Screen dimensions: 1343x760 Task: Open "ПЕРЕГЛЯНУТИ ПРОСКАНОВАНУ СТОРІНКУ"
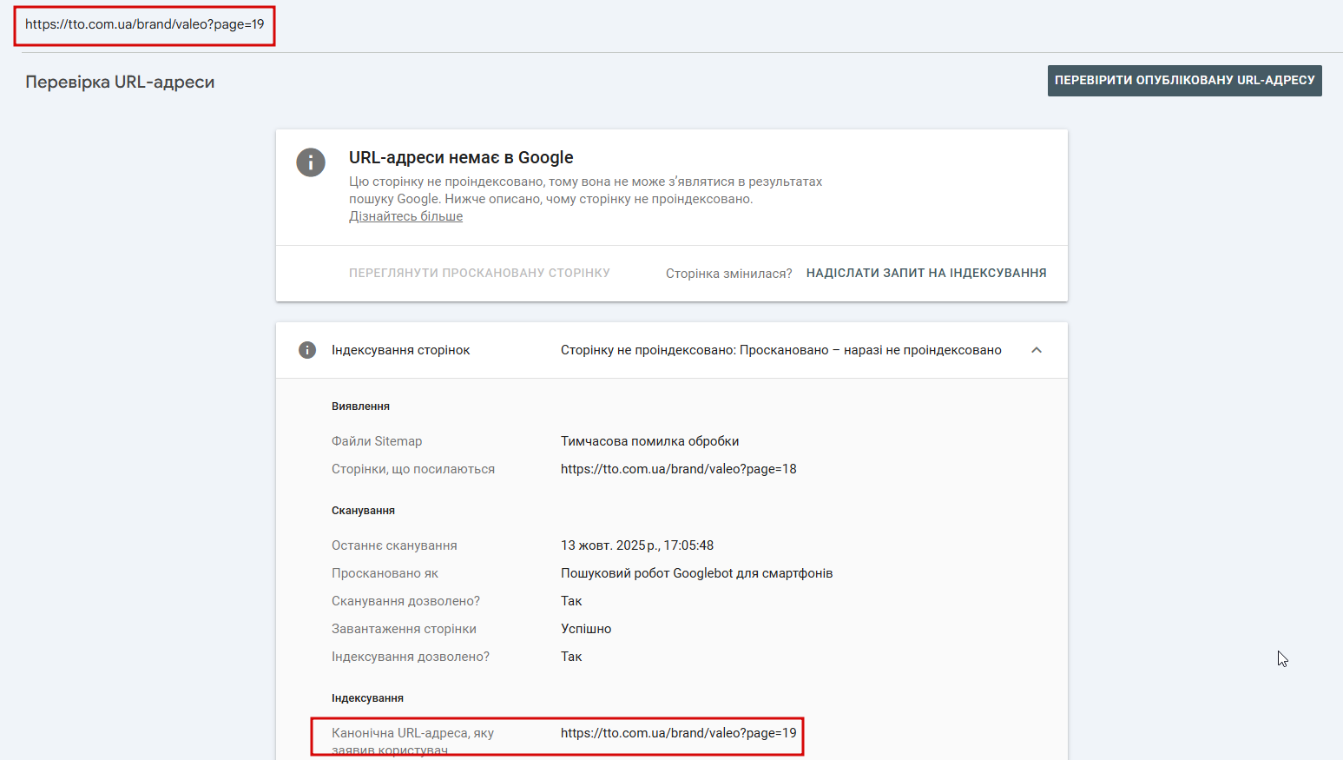(x=479, y=273)
